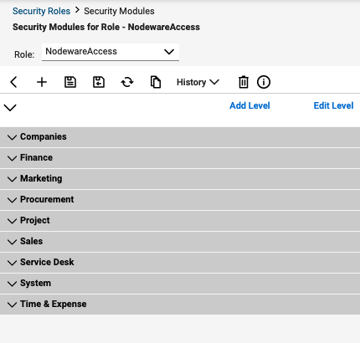Expand the Marketing section chevron
360x343 pixels.
(12, 179)
